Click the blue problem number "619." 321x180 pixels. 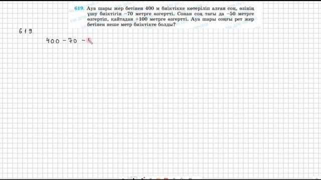(79, 8)
